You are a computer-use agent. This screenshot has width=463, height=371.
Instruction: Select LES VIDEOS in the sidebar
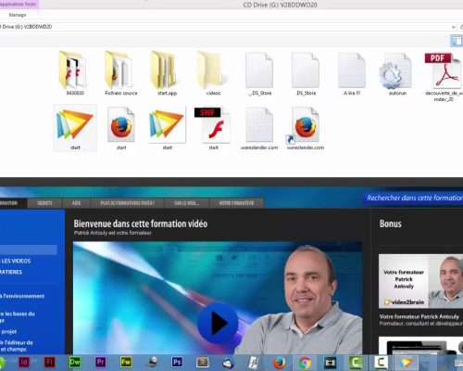[16, 261]
